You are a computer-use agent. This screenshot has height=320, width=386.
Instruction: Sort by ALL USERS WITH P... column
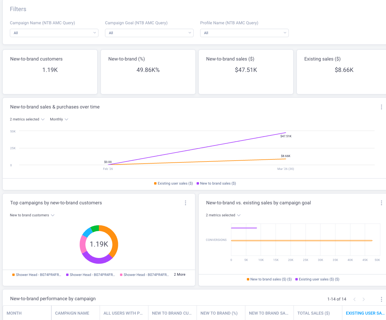pyautogui.click(x=124, y=313)
